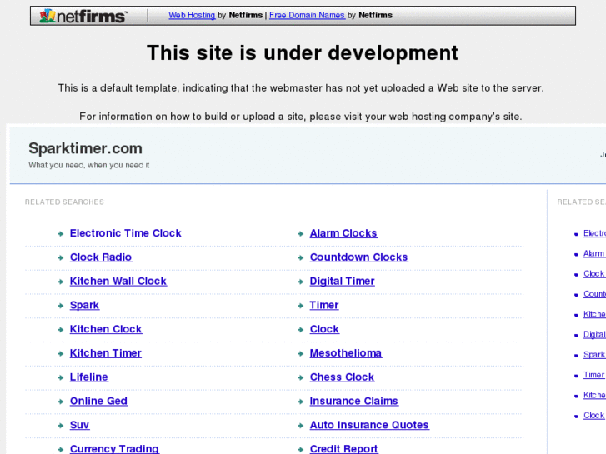Screen dimensions: 606x454
Task: Open the Kitchen Timer link
Action: pos(106,352)
